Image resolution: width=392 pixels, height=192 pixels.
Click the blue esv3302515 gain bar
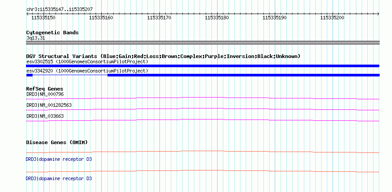click(x=203, y=66)
